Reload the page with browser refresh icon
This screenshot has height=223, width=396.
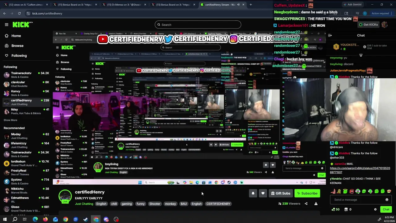click(x=19, y=13)
